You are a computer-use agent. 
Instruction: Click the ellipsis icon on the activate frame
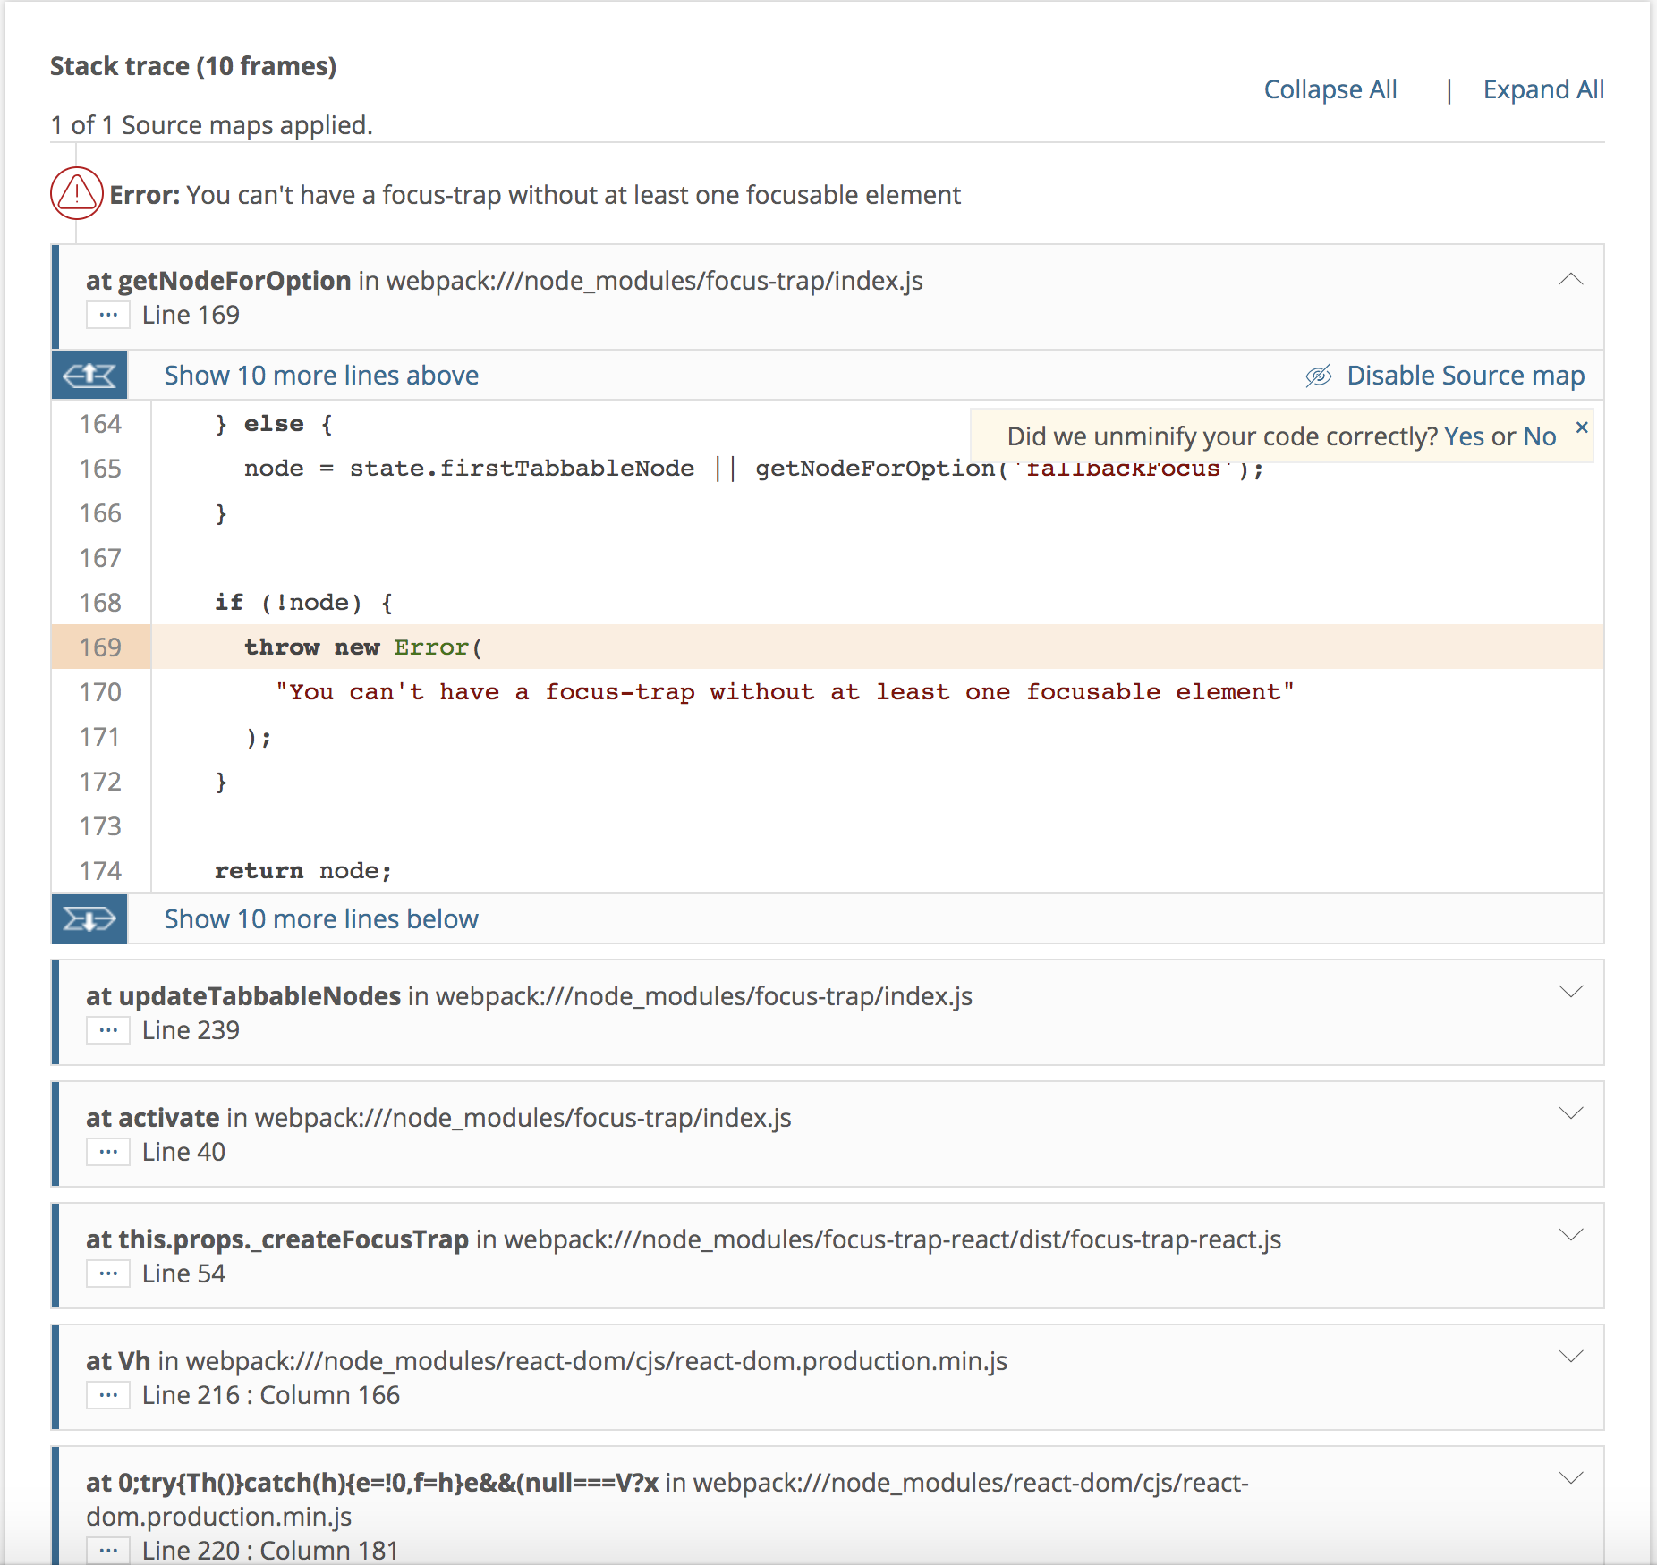[x=108, y=1152]
